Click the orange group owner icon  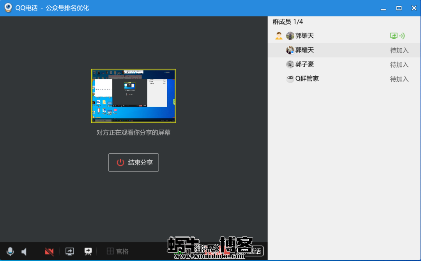pos(279,36)
